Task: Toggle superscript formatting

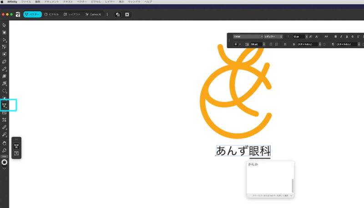Action: click(358, 37)
